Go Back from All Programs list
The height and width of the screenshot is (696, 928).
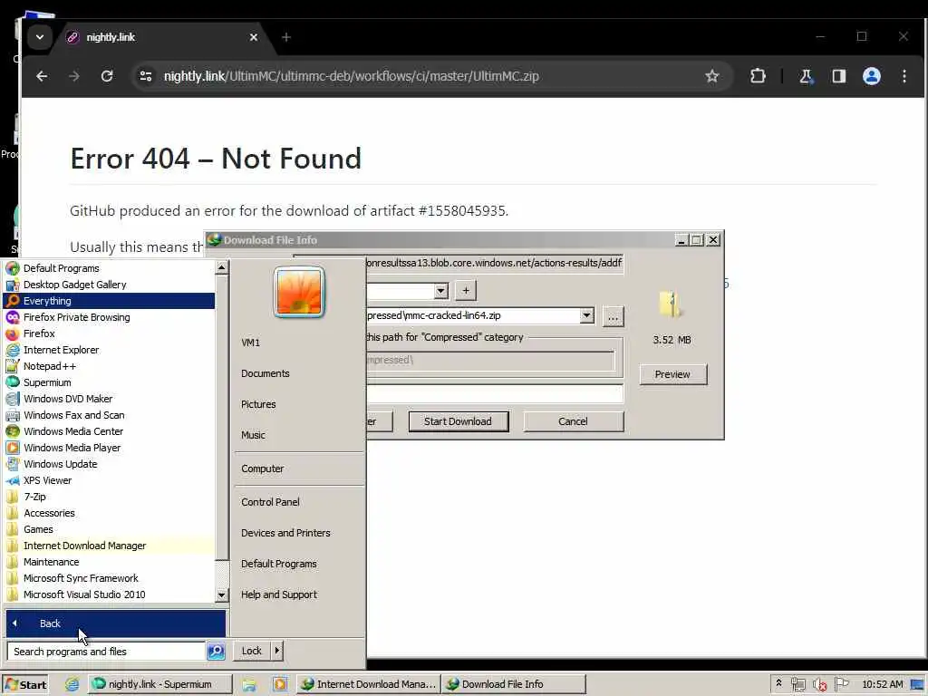click(115, 623)
